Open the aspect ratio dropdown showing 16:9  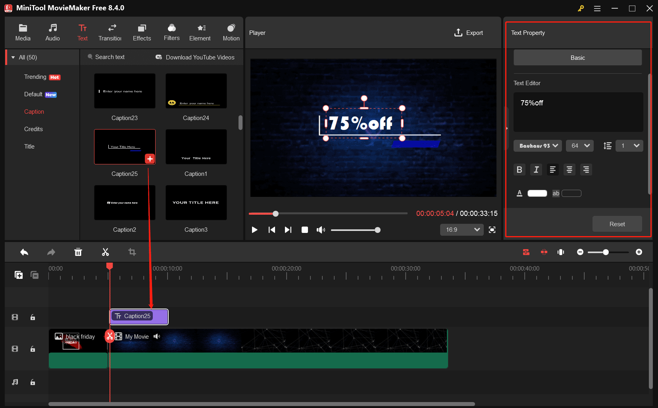point(462,230)
